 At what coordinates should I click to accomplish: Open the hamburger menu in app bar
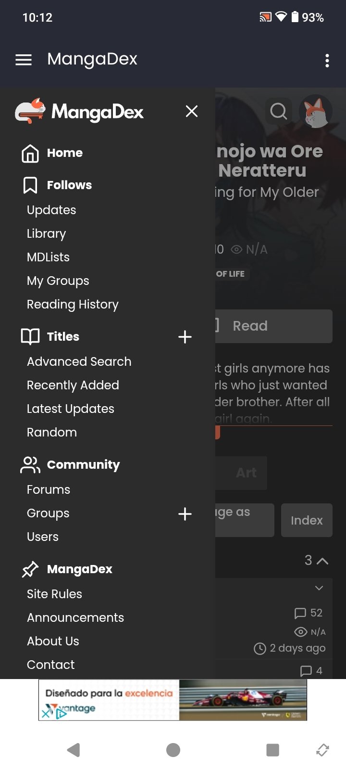24,60
